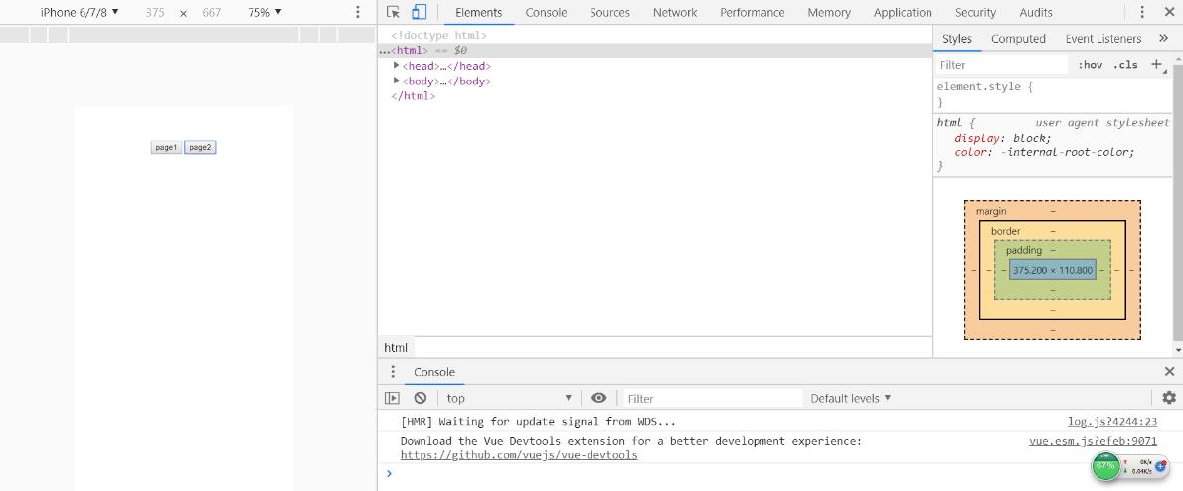Clear the console output
The height and width of the screenshot is (491, 1183).
[x=421, y=398]
